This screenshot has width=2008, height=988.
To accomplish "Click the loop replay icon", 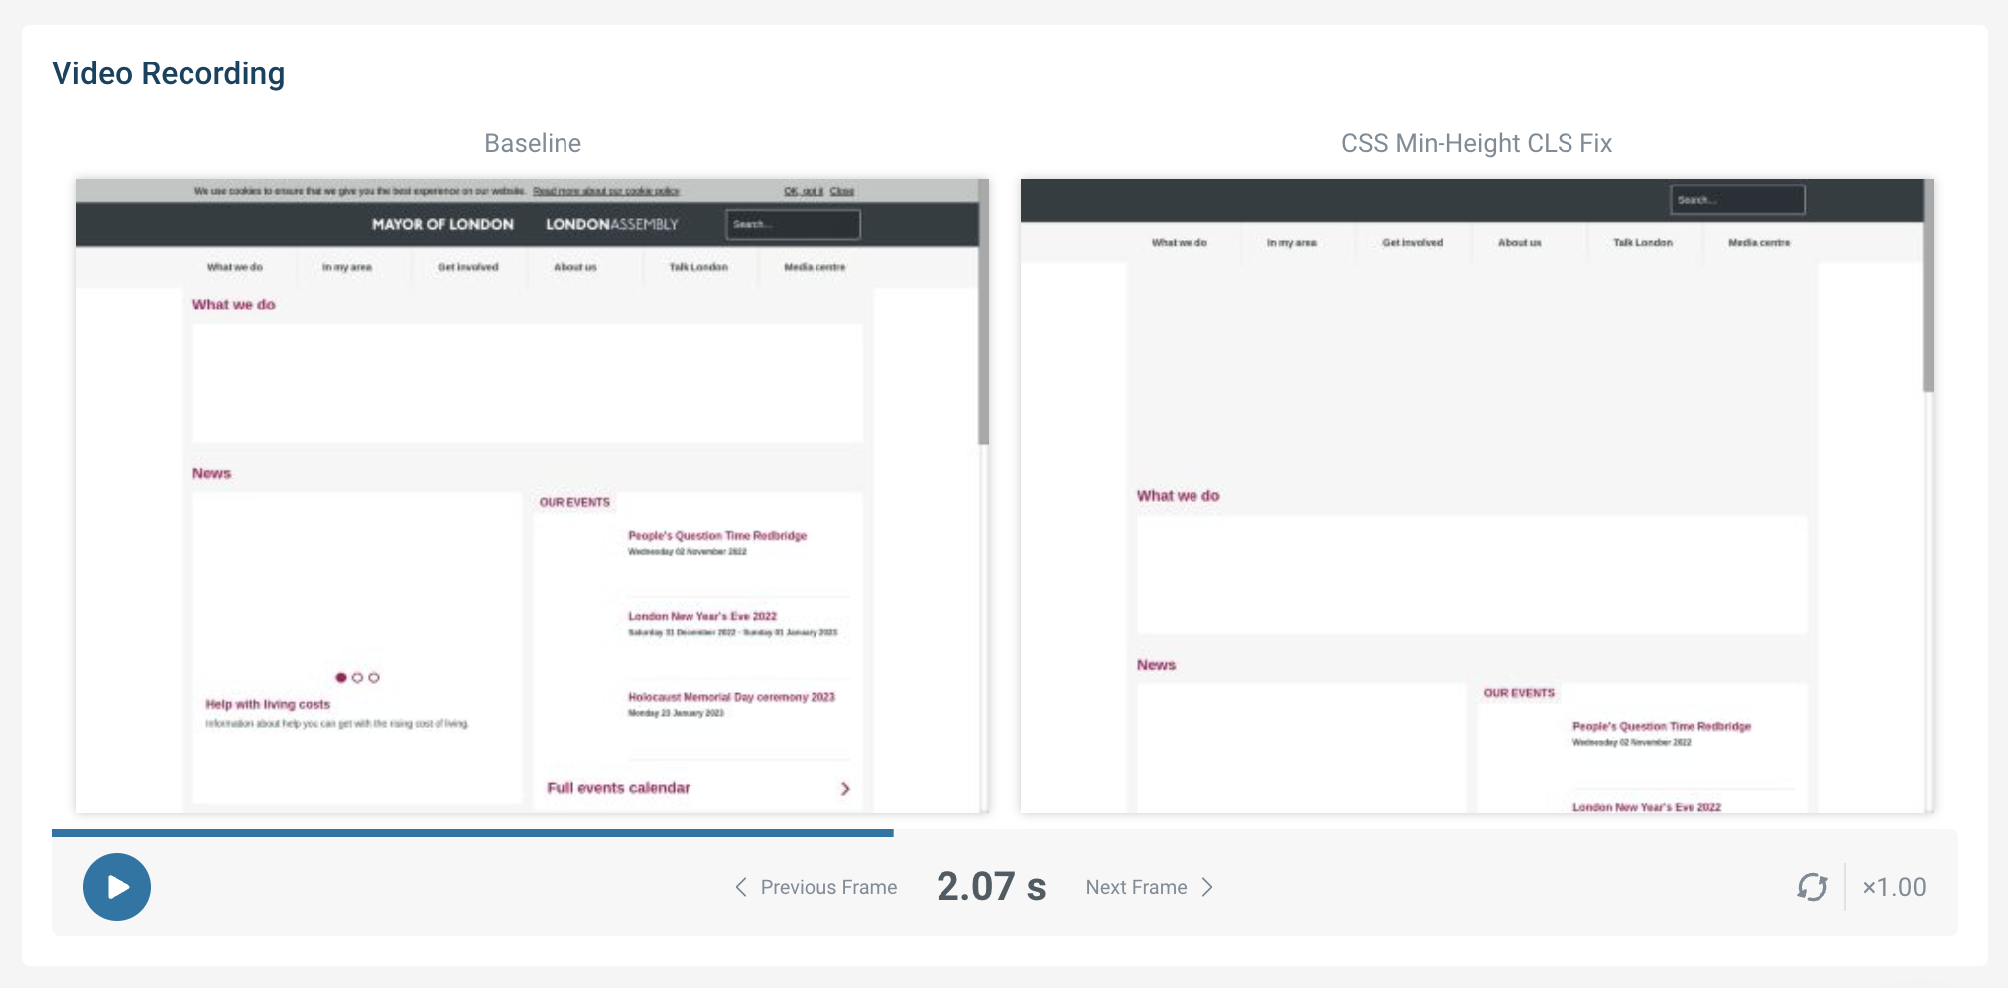I will [x=1813, y=887].
